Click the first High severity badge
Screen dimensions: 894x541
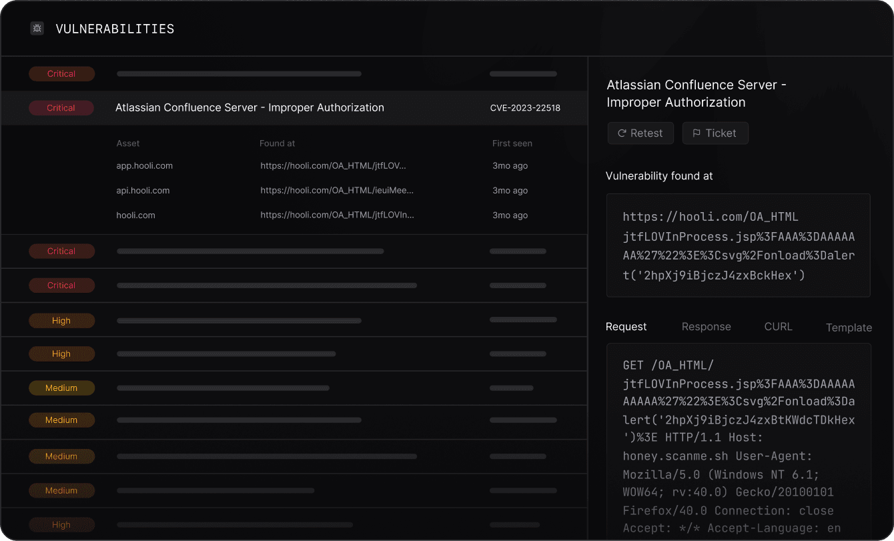tap(61, 320)
